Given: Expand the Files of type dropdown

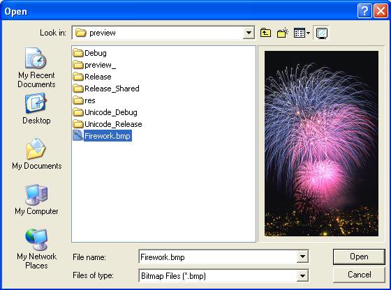Looking at the screenshot, I should (302, 275).
